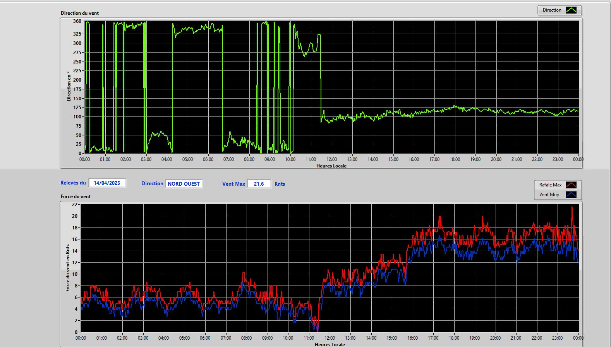Click the 10 value on wind force axis
Image resolution: width=611 pixels, height=347 pixels.
coord(75,274)
